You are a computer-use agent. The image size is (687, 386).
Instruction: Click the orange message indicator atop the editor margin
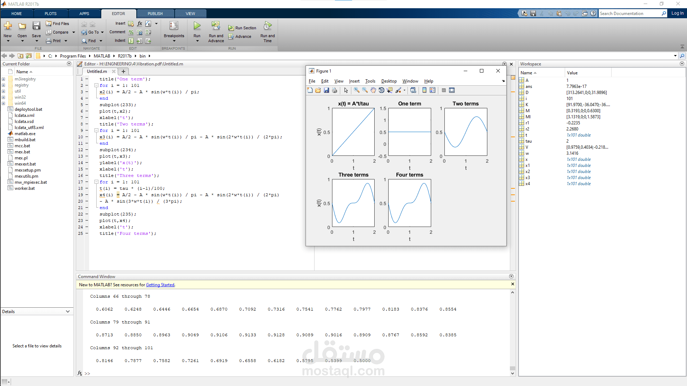(x=513, y=78)
